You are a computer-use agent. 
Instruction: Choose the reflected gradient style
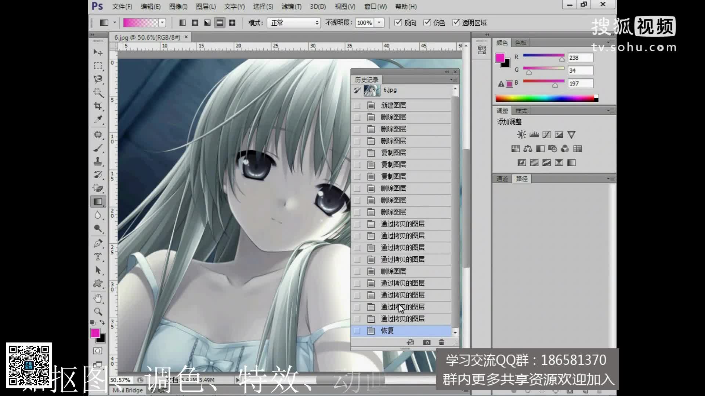point(220,23)
